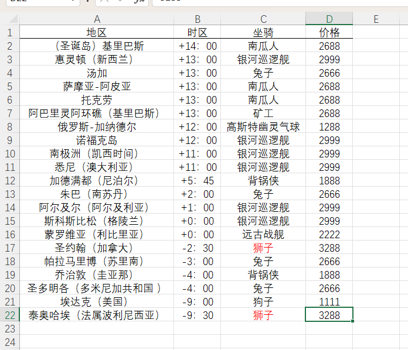Click the select-all corner triangle
This screenshot has width=408, height=350.
tap(13, 19)
